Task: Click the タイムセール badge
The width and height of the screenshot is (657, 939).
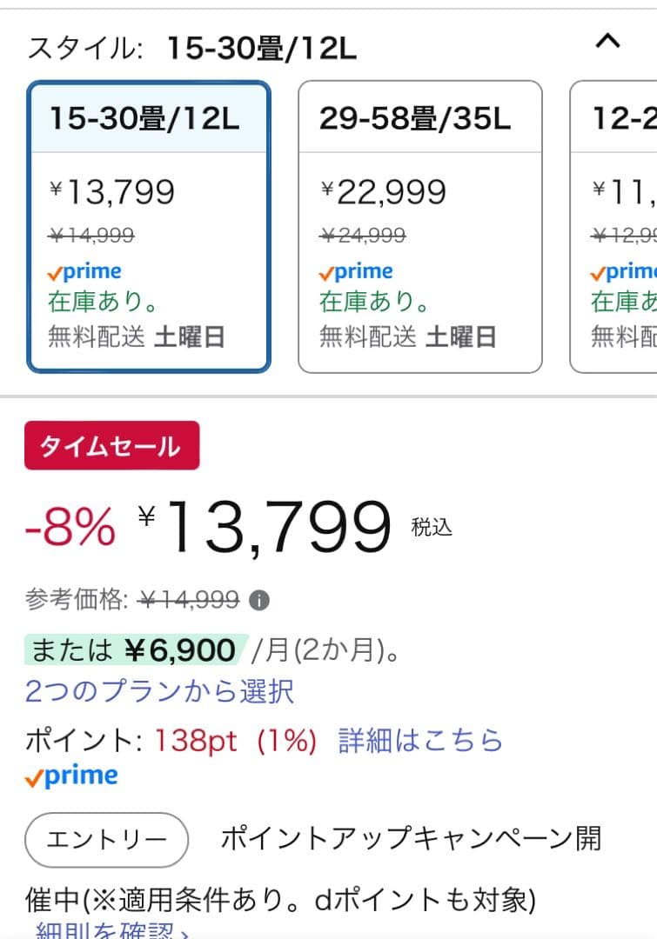Action: pyautogui.click(x=112, y=445)
